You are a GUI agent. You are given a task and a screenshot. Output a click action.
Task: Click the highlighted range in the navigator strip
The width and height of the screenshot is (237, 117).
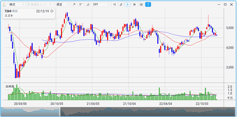point(30,112)
